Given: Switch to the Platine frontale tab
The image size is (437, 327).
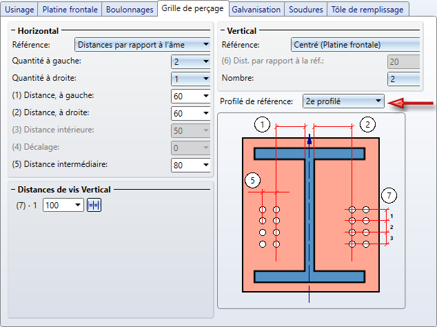Looking at the screenshot, I should [70, 10].
